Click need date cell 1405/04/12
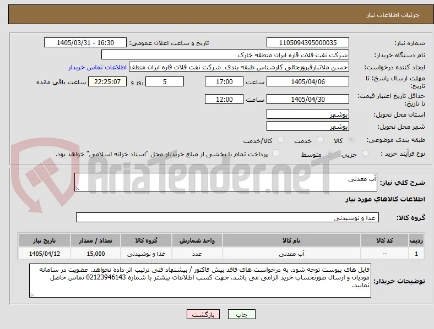Viewport: 434px width, 329px height. 44,254
